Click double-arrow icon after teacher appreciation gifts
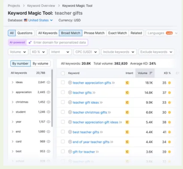This screenshot has width=183, height=169. click(x=113, y=83)
